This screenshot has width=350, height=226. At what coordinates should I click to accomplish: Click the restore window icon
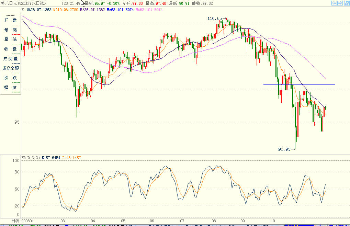(x=347, y=3)
